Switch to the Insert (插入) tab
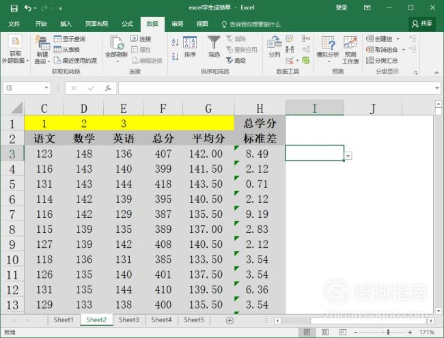 click(66, 24)
